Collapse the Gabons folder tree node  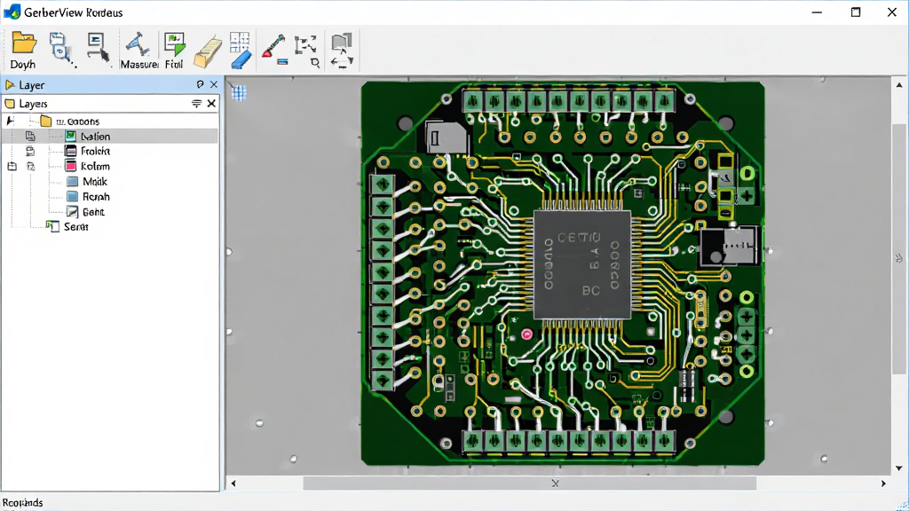[10, 121]
